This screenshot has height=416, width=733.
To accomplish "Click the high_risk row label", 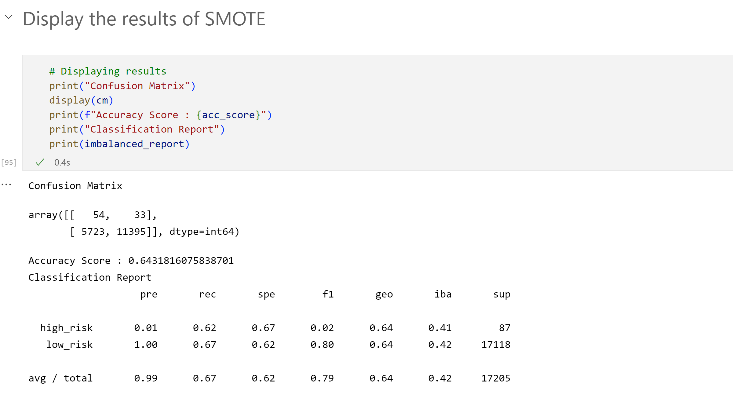I will click(x=66, y=328).
